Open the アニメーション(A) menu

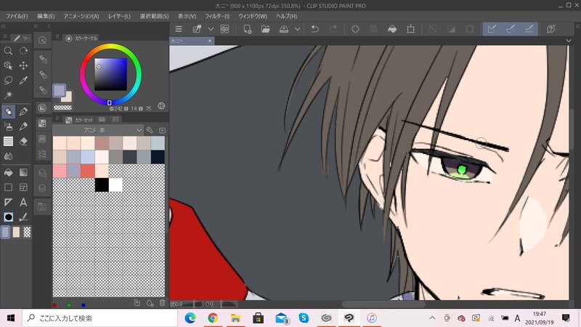[x=81, y=16]
